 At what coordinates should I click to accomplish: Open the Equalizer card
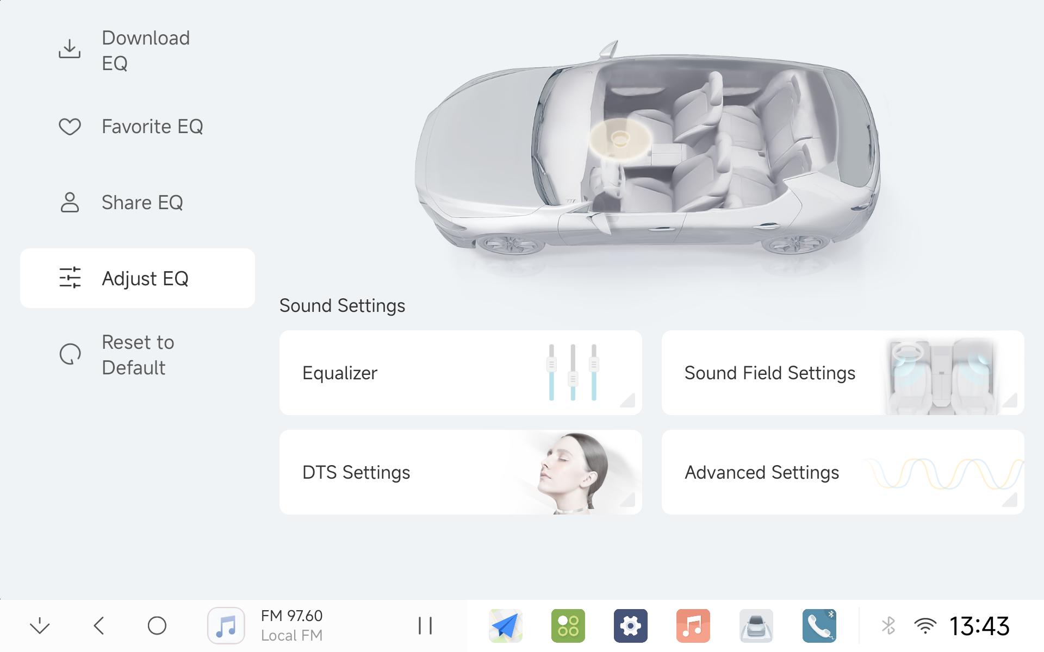click(461, 373)
